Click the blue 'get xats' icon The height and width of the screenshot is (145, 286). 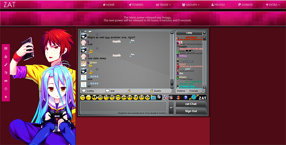(153, 98)
